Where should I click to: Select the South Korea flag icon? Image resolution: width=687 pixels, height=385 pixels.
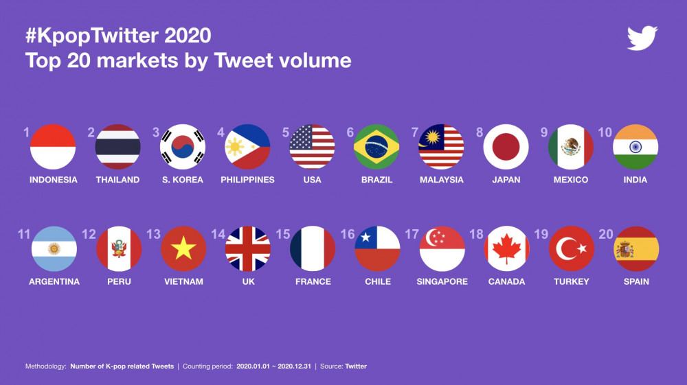click(x=183, y=147)
